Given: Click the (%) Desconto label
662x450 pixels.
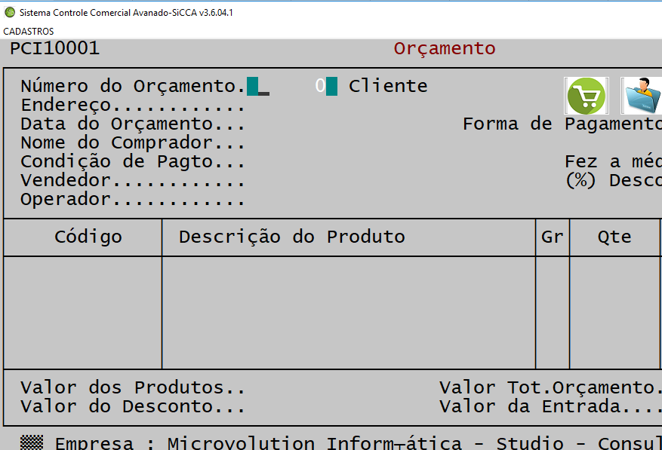Looking at the screenshot, I should [x=614, y=181].
